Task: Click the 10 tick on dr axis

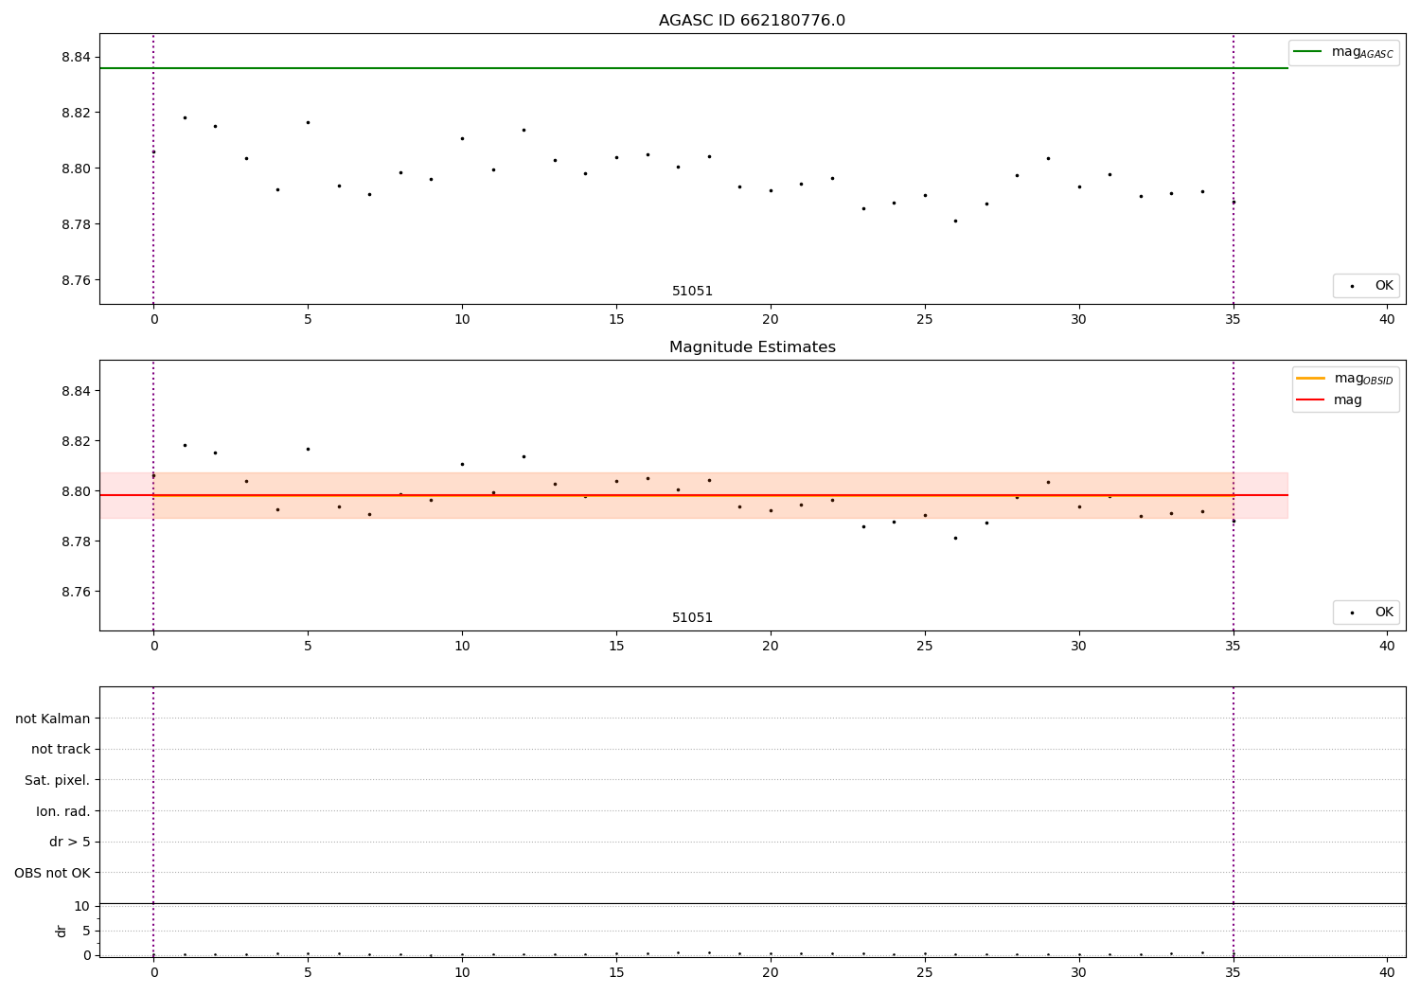Action: 81,907
